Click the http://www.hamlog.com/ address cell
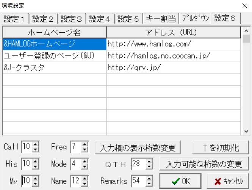Image resolution: width=252 pixels, height=190 pixels. [x=173, y=44]
